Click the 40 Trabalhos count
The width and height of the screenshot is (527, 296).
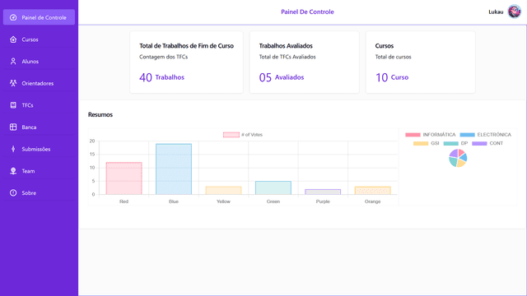[x=161, y=77]
